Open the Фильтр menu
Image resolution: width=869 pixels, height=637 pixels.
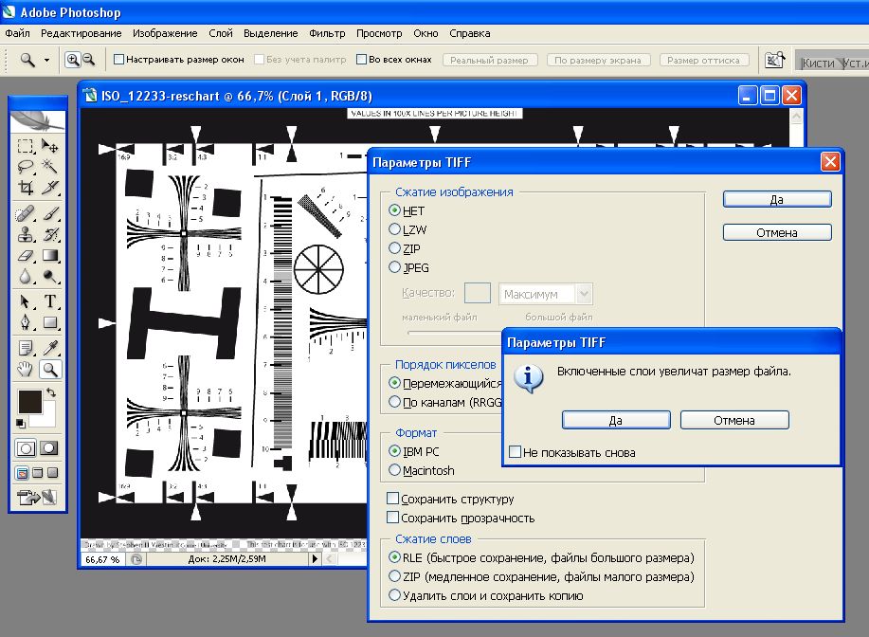327,33
